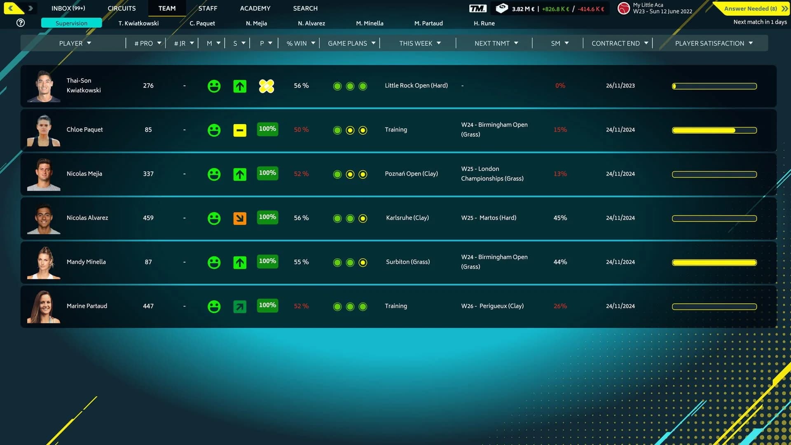This screenshot has width=791, height=445.
Task: Select the H. Rune player tab
Action: tap(484, 23)
